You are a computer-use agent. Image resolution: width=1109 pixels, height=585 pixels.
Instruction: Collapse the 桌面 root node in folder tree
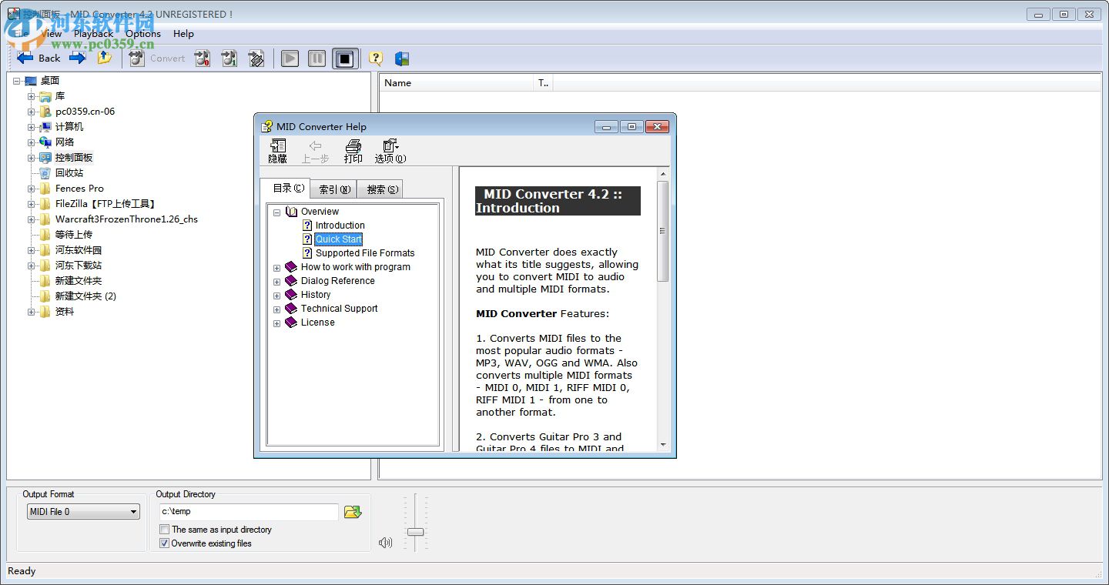tap(17, 81)
